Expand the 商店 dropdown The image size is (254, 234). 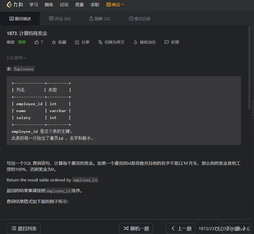pyautogui.click(x=115, y=5)
